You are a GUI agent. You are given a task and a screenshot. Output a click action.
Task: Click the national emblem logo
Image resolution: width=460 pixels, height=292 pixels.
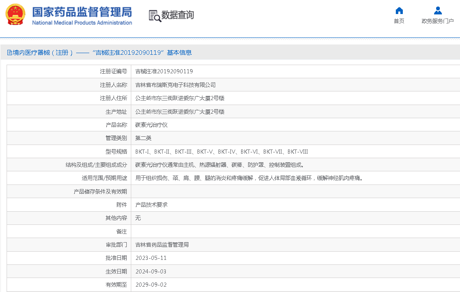coord(15,14)
